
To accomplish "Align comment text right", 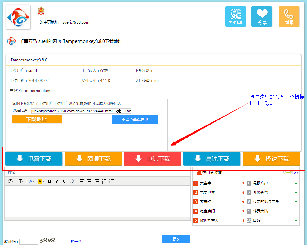I will pyautogui.click(x=96, y=181).
